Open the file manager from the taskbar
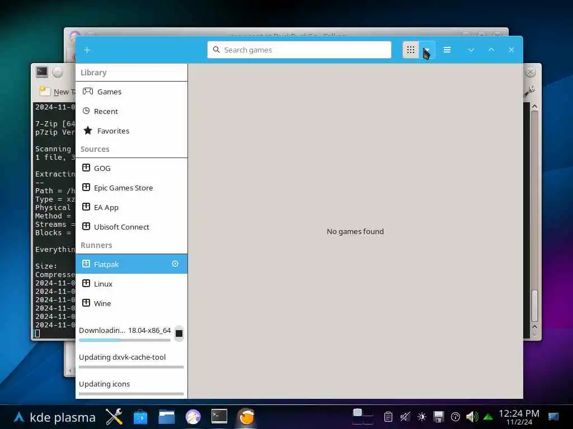 point(167,417)
